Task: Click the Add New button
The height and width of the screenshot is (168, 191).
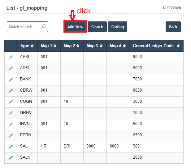Action: point(75,27)
